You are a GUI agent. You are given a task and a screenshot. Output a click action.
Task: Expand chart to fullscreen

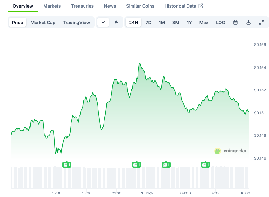[x=262, y=23]
